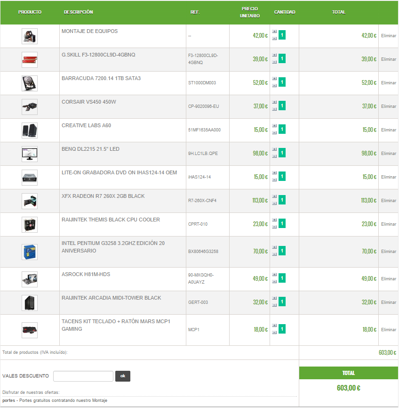Decrease quantity for MONTAJE DE EQUIPOS
This screenshot has width=399, height=408.
coord(274,39)
